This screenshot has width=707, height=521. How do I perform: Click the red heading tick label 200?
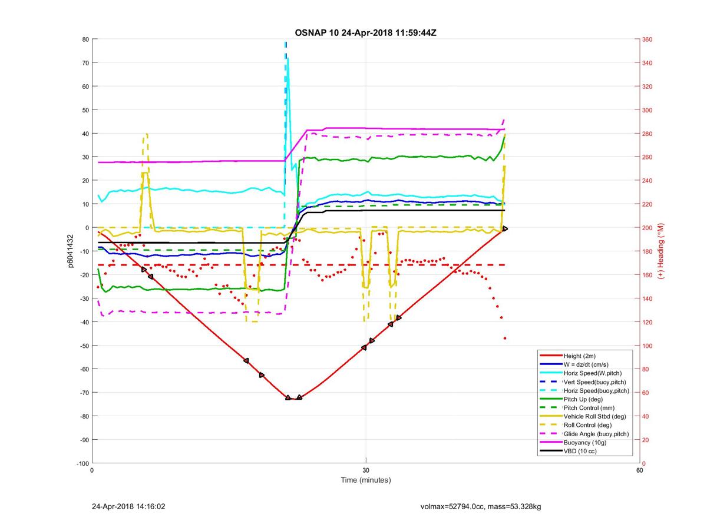point(648,228)
